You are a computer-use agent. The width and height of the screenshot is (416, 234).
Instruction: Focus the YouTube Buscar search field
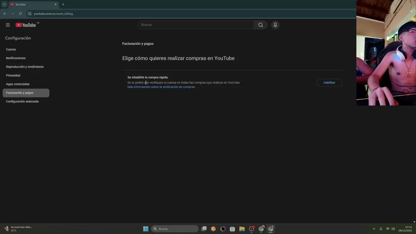point(196,25)
